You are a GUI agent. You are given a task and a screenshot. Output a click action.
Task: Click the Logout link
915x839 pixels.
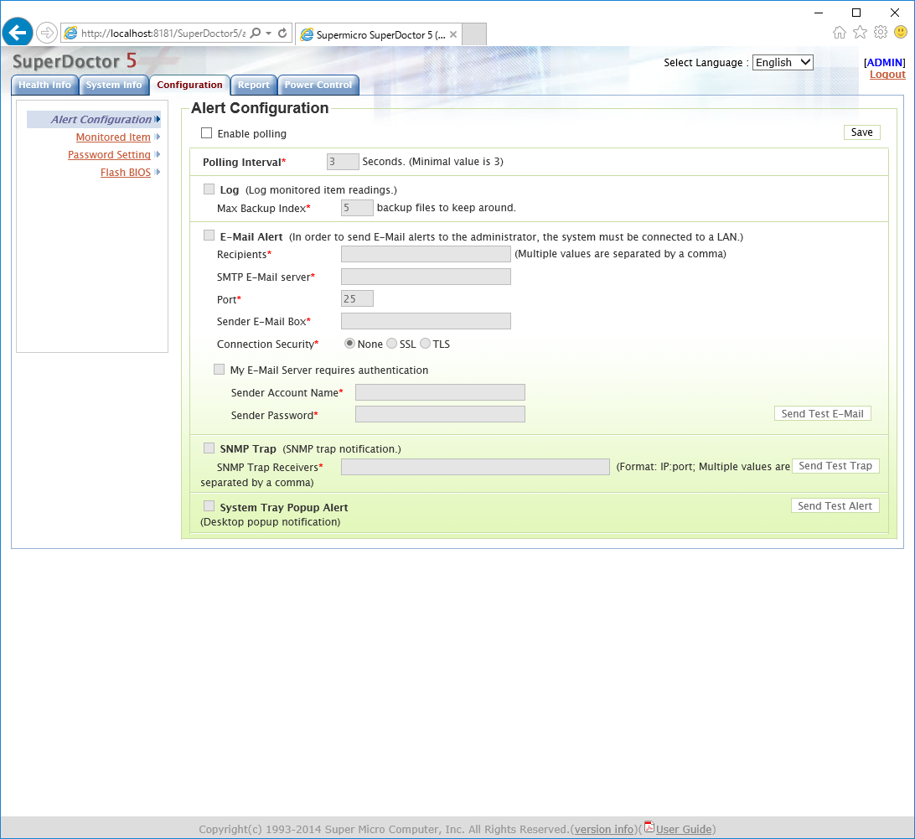[887, 74]
